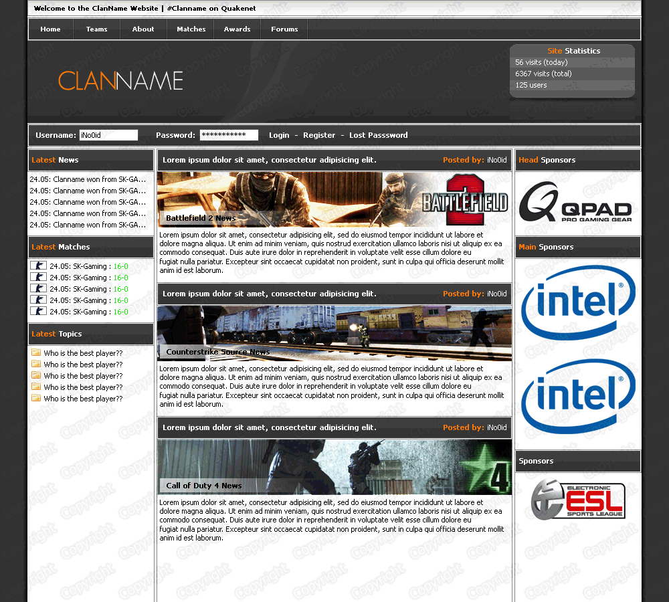Click the 16-0 score in the top match row

pos(120,266)
